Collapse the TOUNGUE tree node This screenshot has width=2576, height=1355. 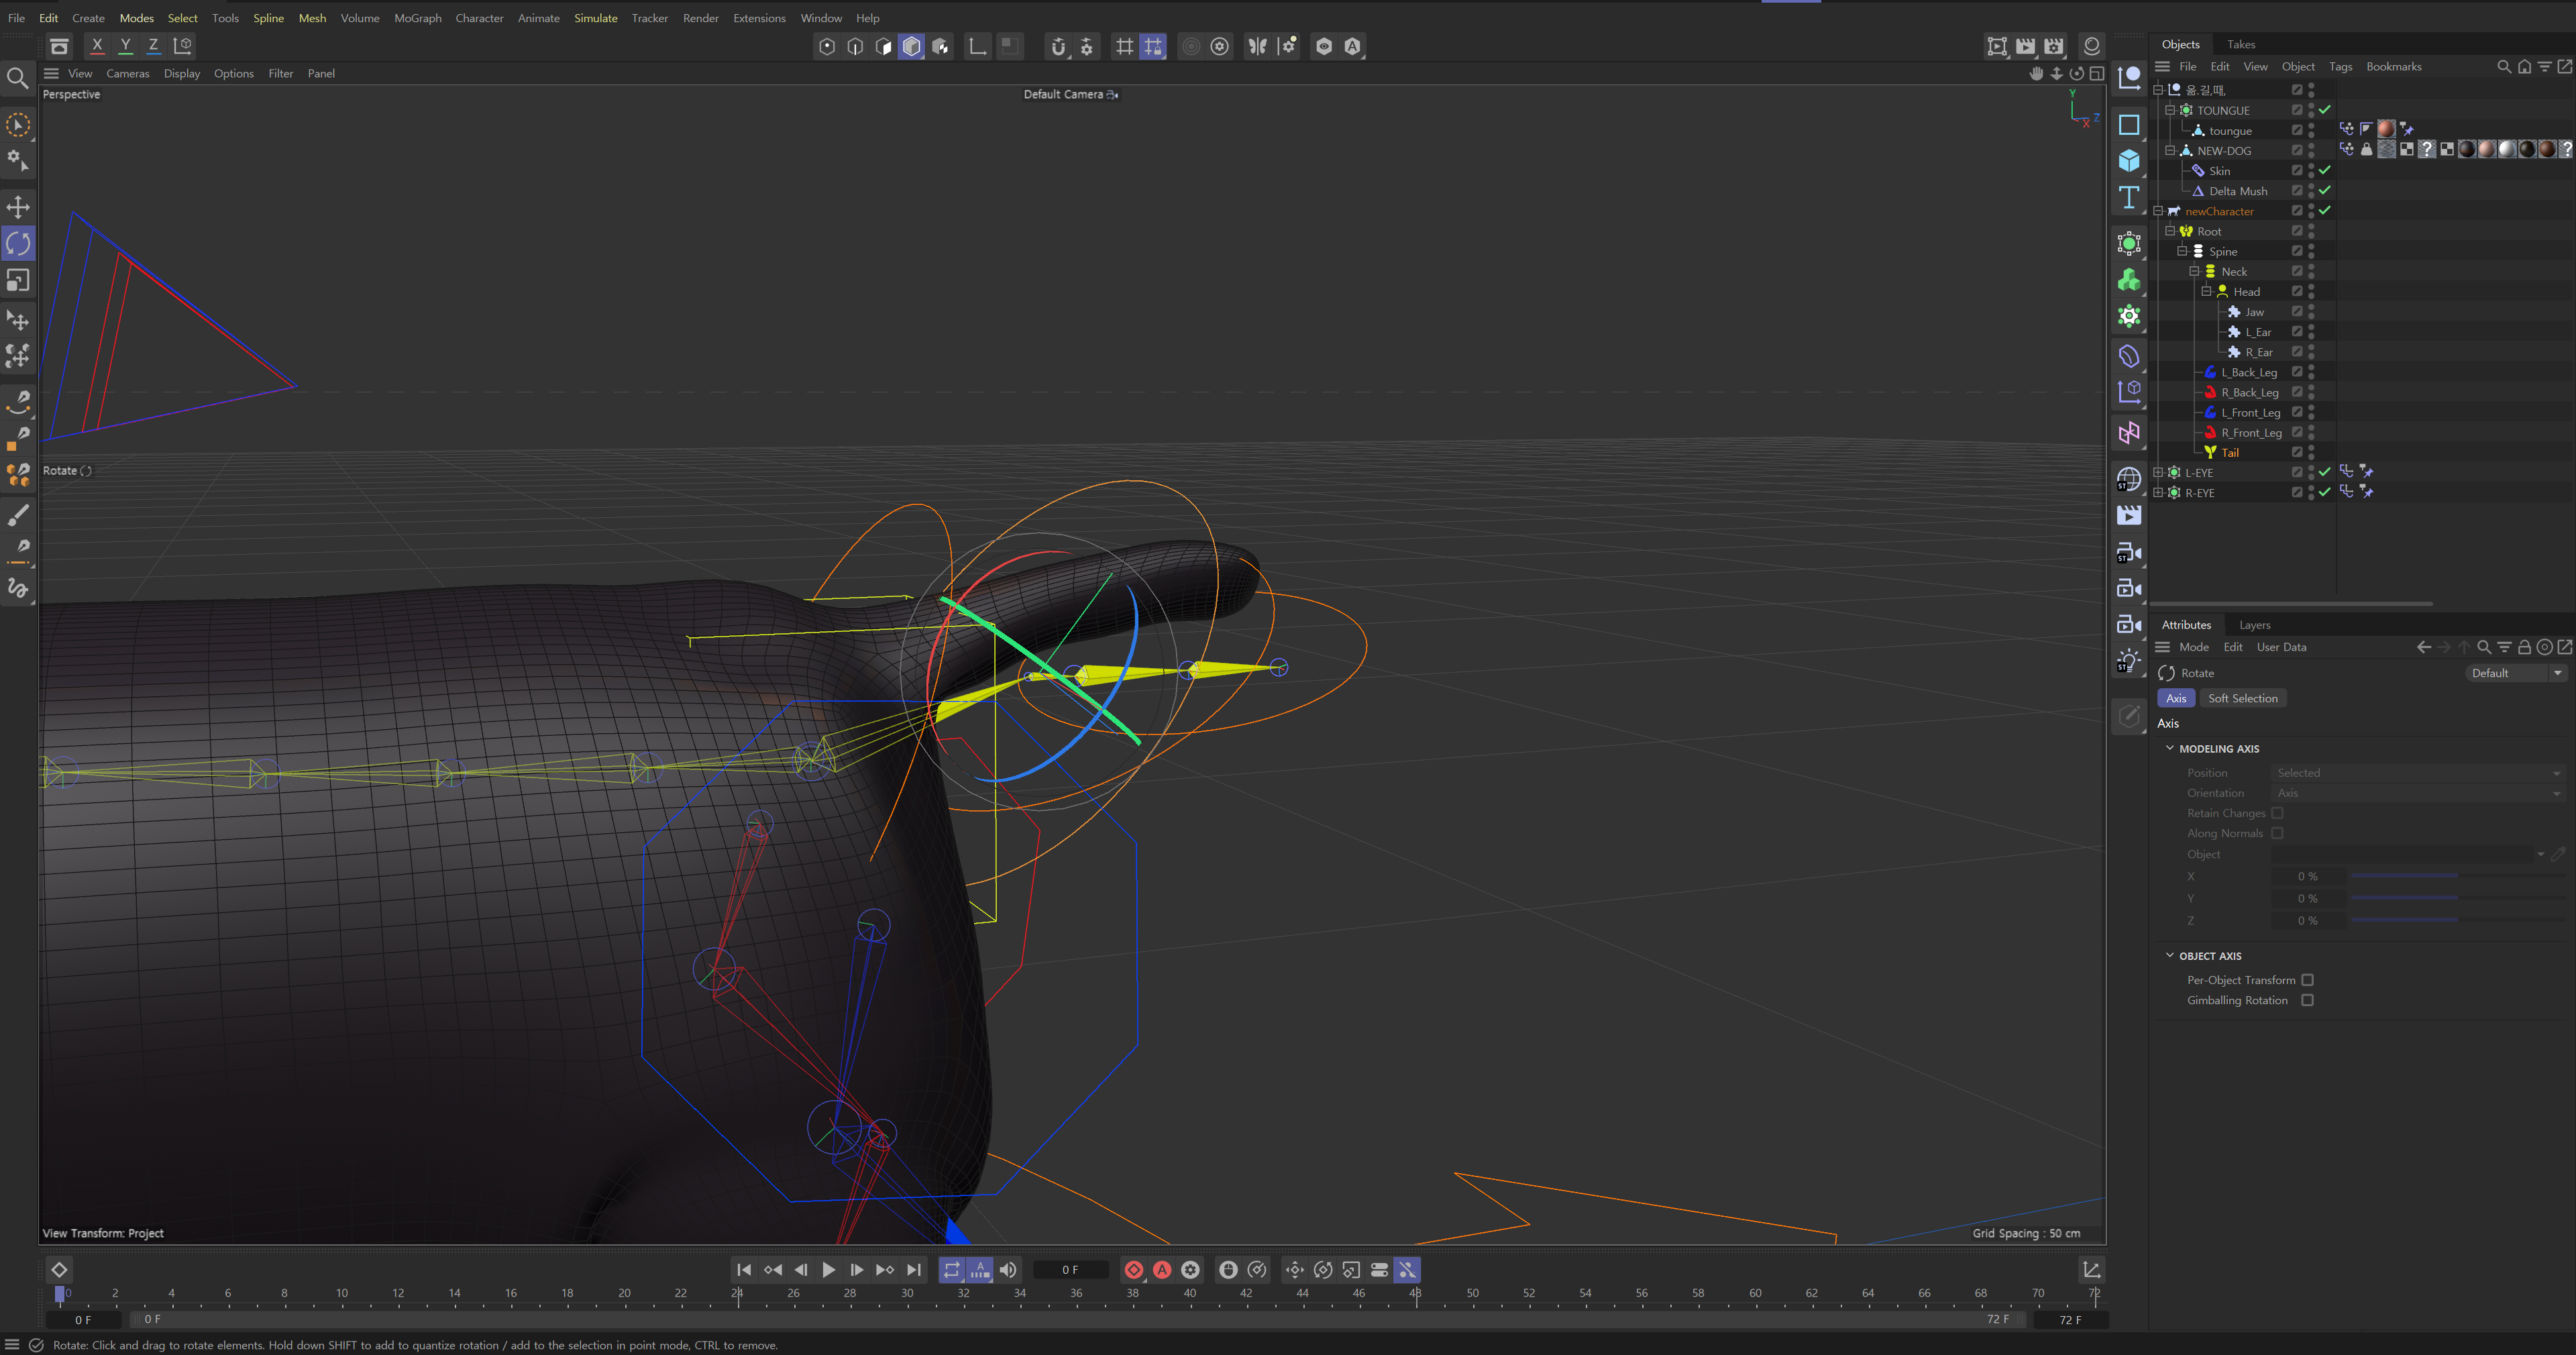tap(2170, 110)
